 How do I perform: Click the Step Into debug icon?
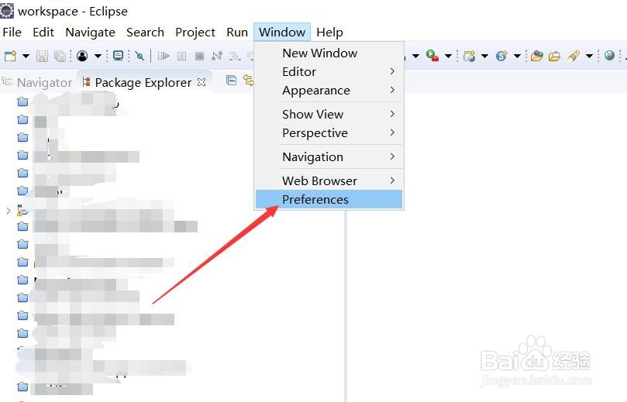point(235,56)
